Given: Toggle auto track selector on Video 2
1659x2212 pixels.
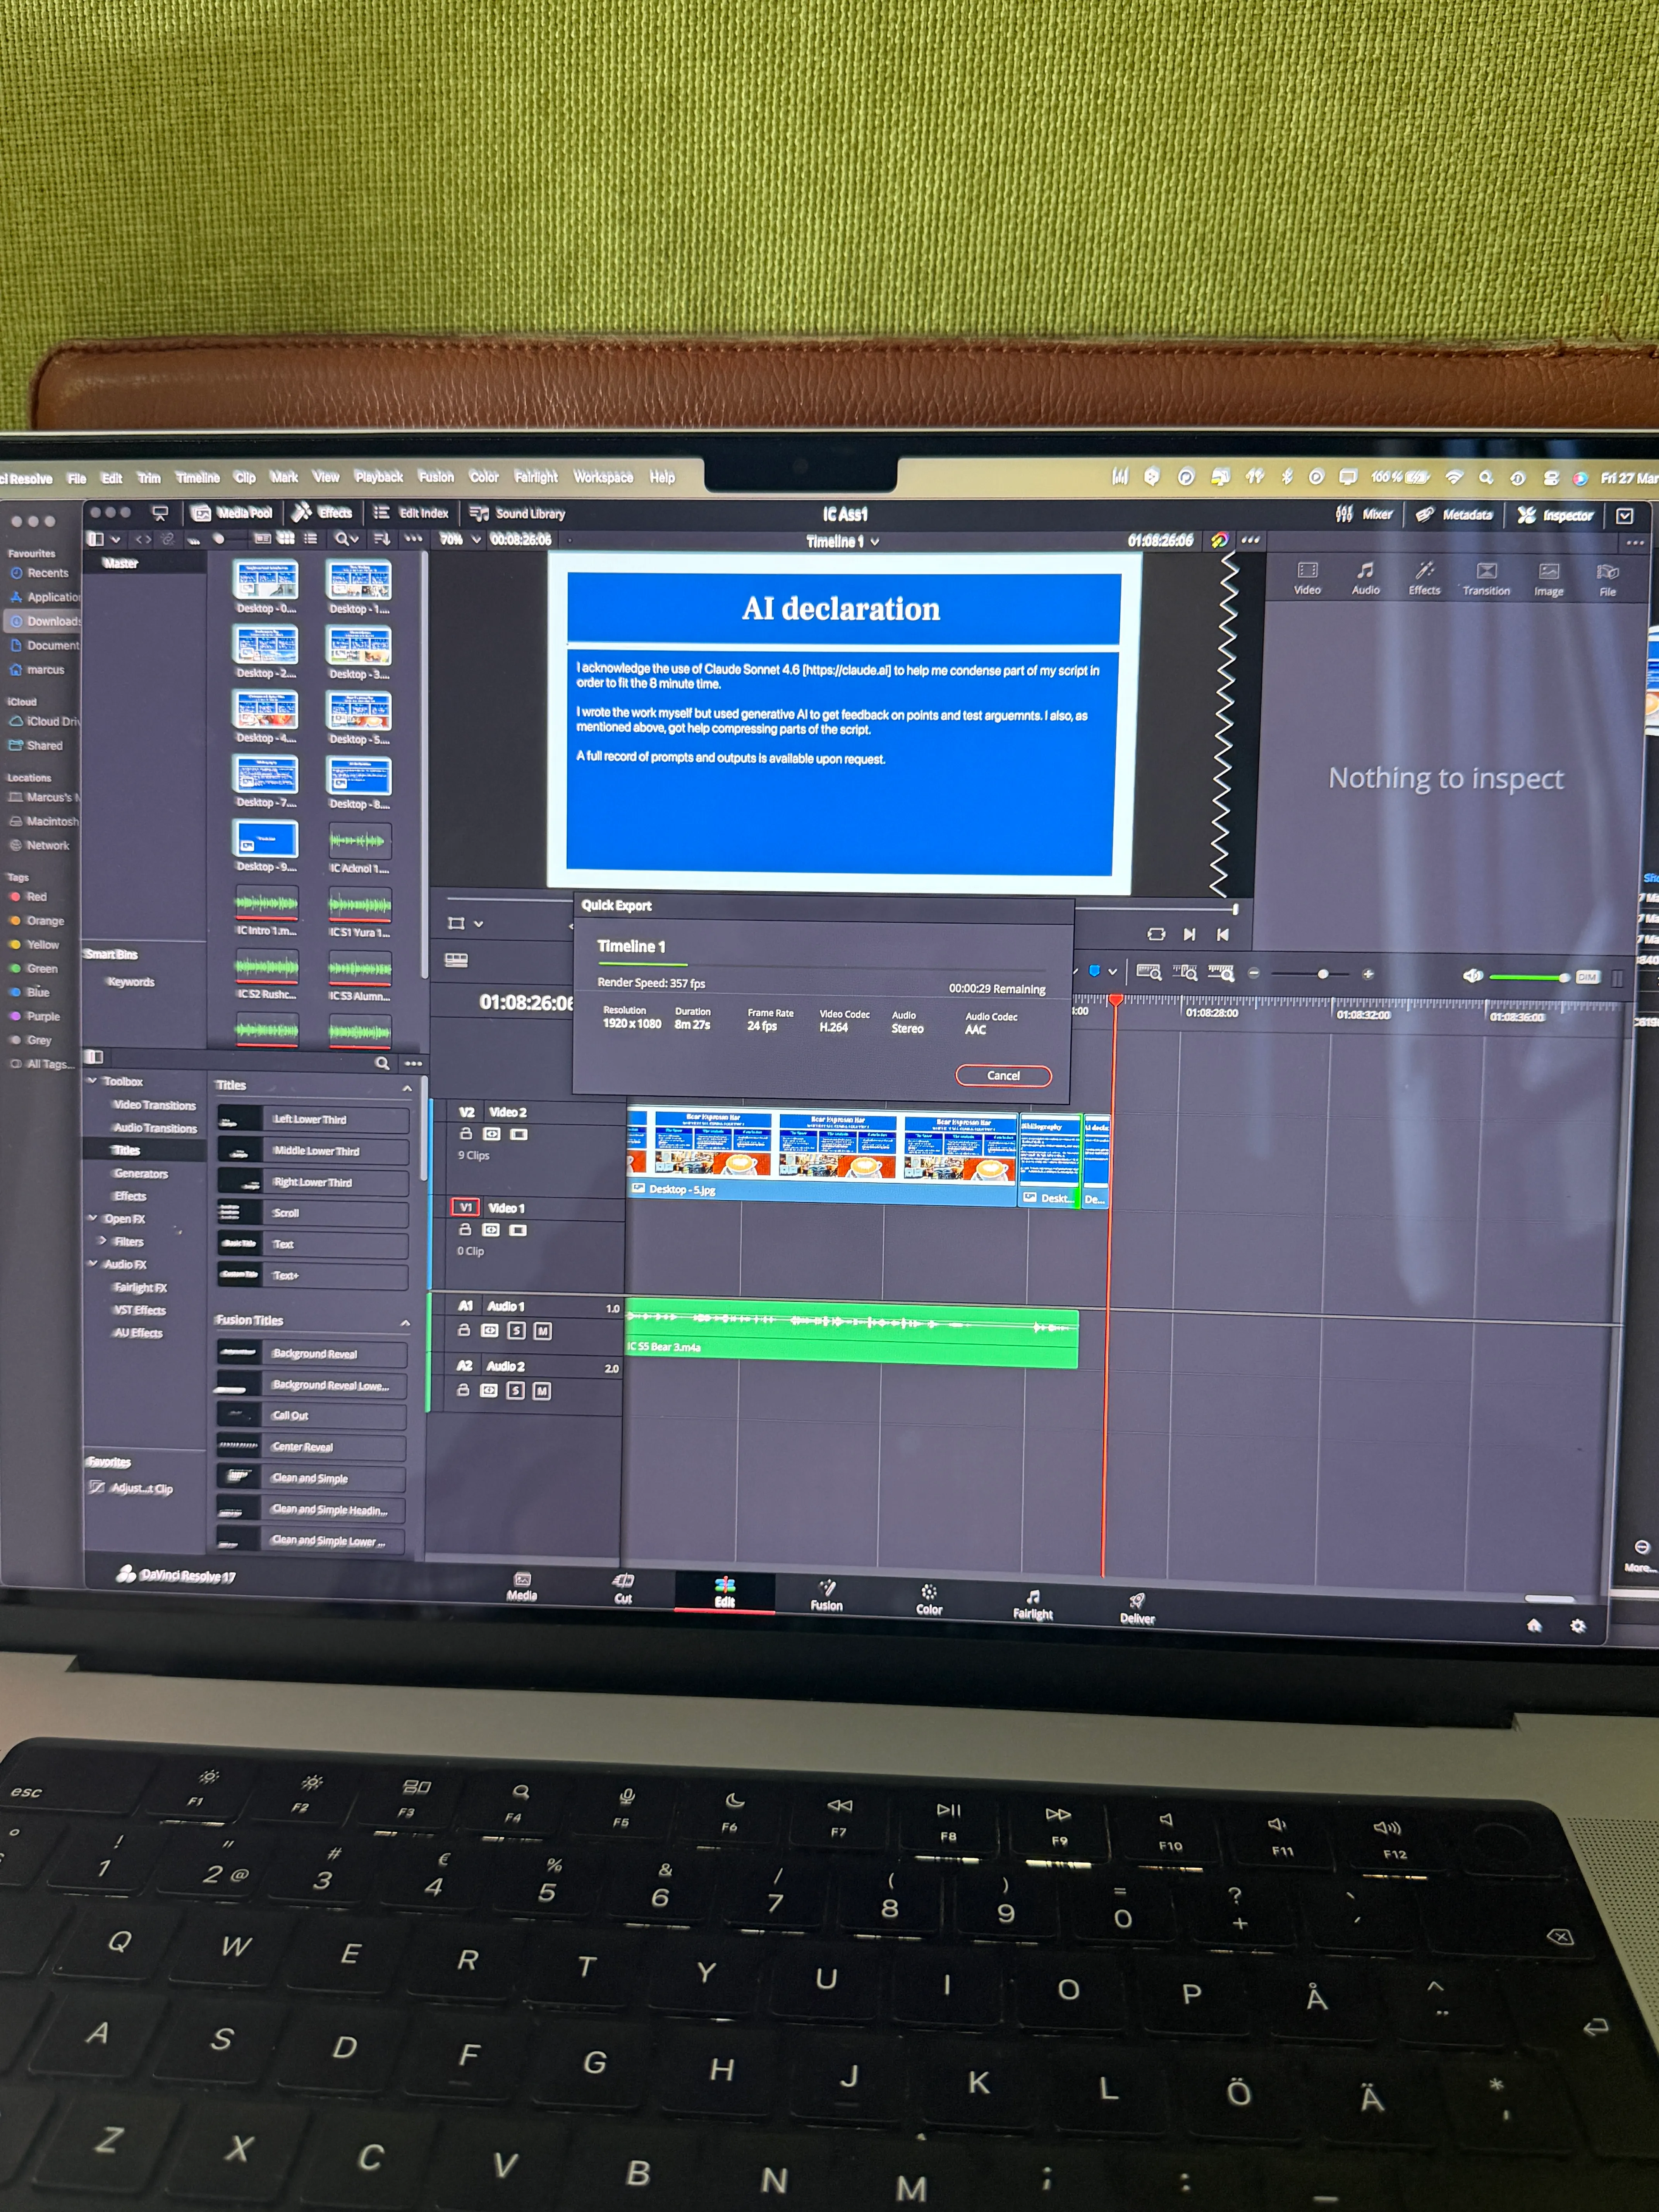Looking at the screenshot, I should tap(491, 1134).
